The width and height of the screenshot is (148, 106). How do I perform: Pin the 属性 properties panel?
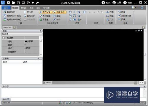pyautogui.click(x=41, y=31)
